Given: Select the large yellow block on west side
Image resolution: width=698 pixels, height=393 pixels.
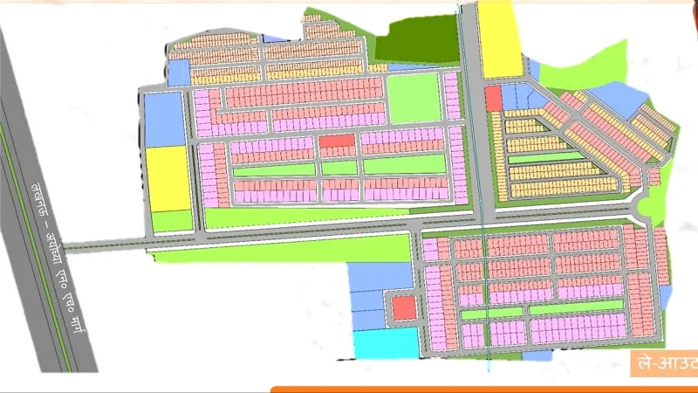Looking at the screenshot, I should coord(168,178).
